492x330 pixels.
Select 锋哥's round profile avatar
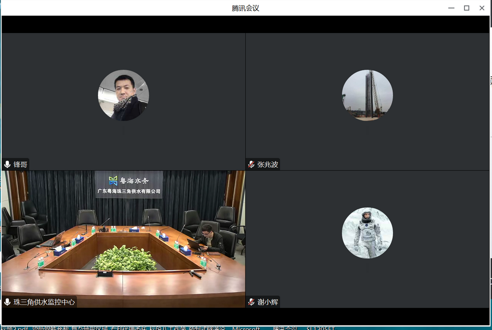(123, 95)
